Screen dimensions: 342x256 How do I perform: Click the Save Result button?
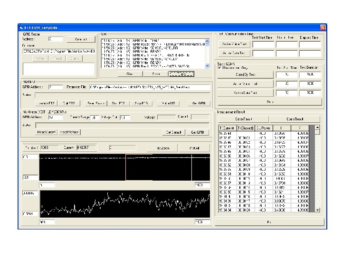point(243,119)
